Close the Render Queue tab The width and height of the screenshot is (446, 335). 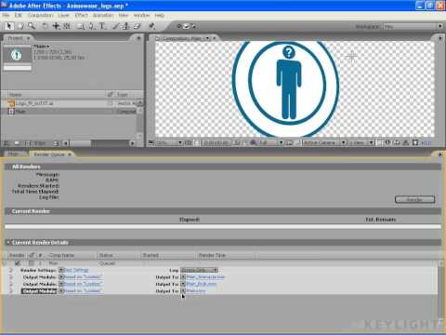pyautogui.click(x=70, y=154)
